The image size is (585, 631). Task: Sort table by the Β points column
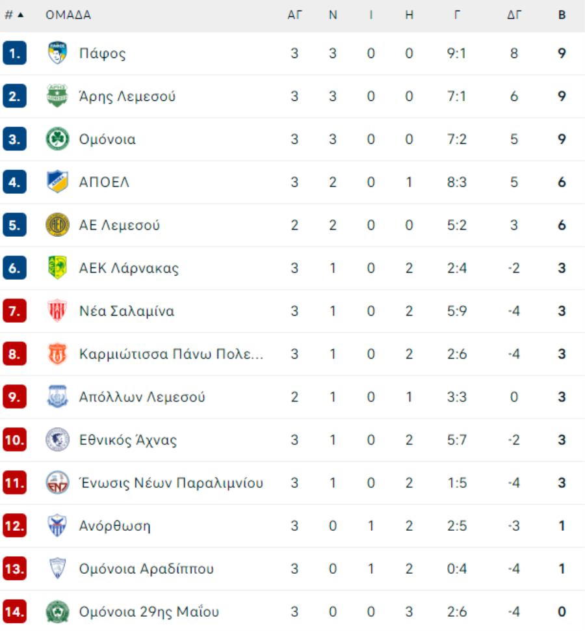(x=562, y=15)
